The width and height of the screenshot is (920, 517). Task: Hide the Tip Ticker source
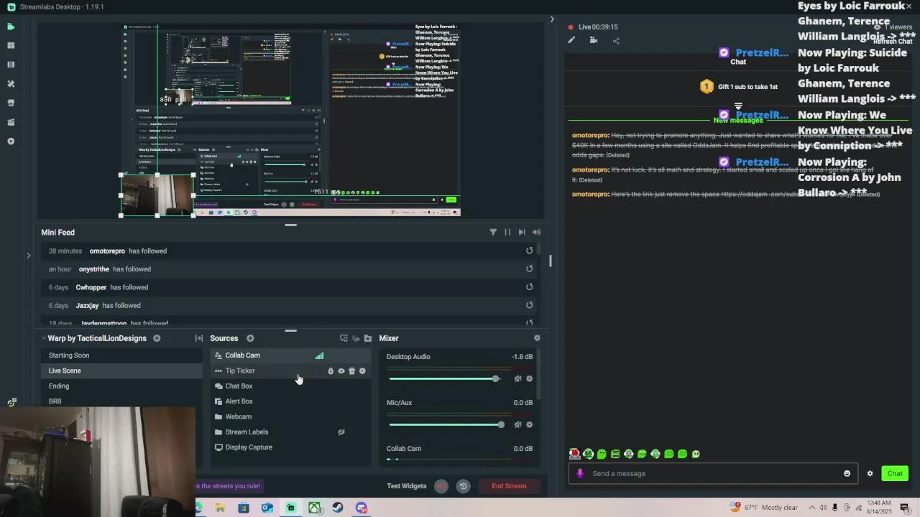tap(341, 371)
